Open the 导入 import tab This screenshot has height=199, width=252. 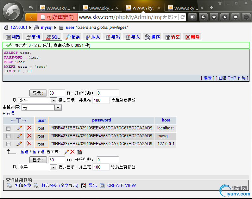coord(132,37)
